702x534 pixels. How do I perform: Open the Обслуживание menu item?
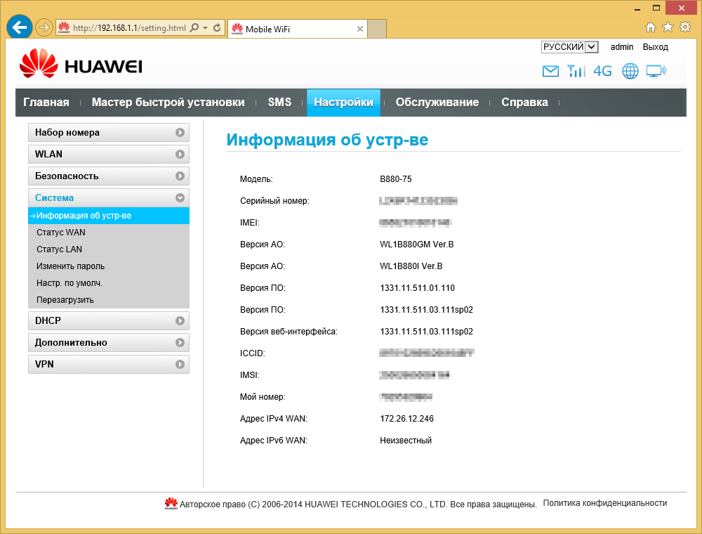point(437,102)
